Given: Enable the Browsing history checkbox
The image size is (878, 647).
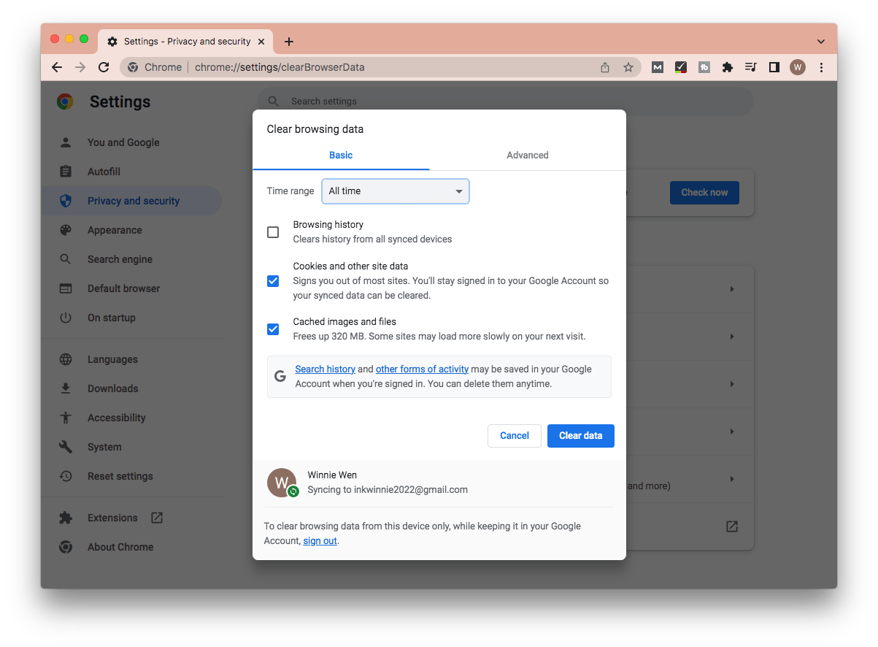Looking at the screenshot, I should (x=273, y=232).
